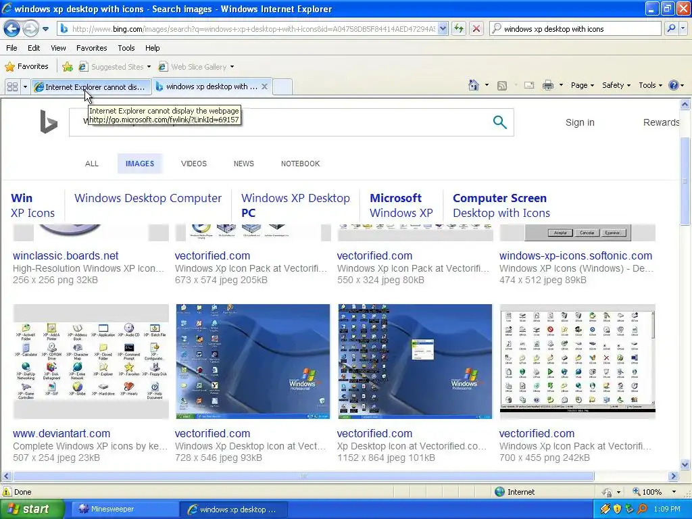The image size is (692, 519).
Task: Open the Tools command bar menu
Action: [650, 85]
